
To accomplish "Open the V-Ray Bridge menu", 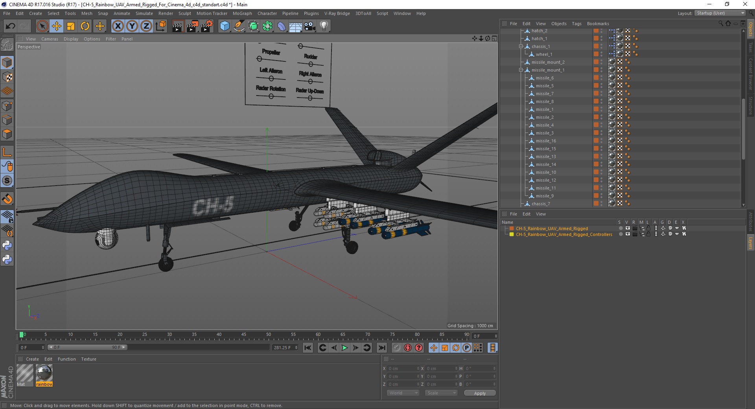I will (337, 13).
